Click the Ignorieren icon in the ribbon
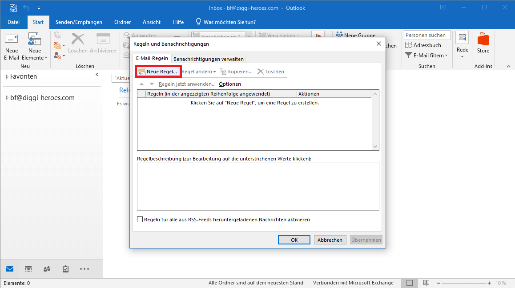Image resolution: width=515 pixels, height=288 pixels. point(57,35)
